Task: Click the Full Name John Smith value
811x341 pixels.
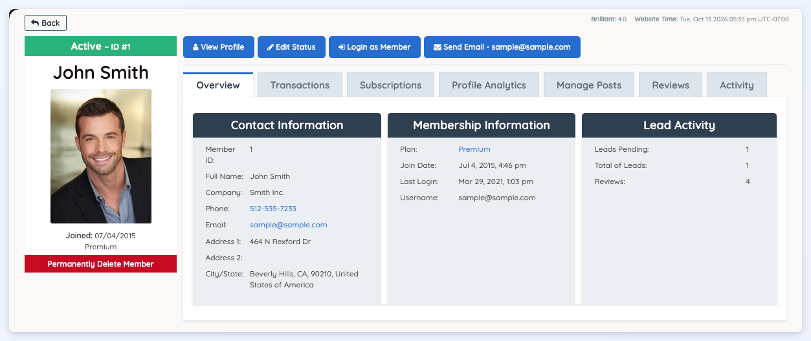Action: [270, 176]
